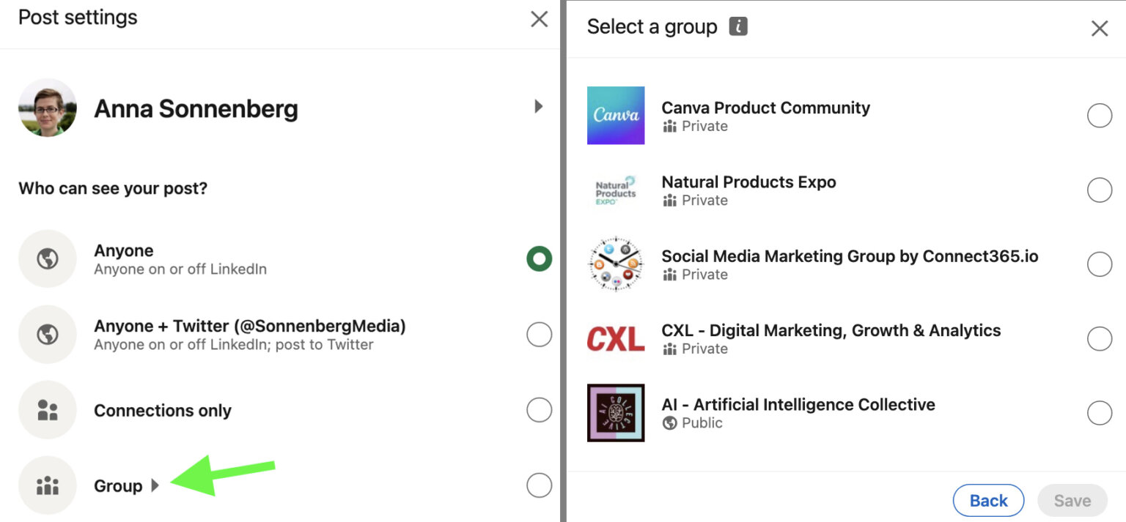Click the globe icon next to Anyone

tap(47, 258)
